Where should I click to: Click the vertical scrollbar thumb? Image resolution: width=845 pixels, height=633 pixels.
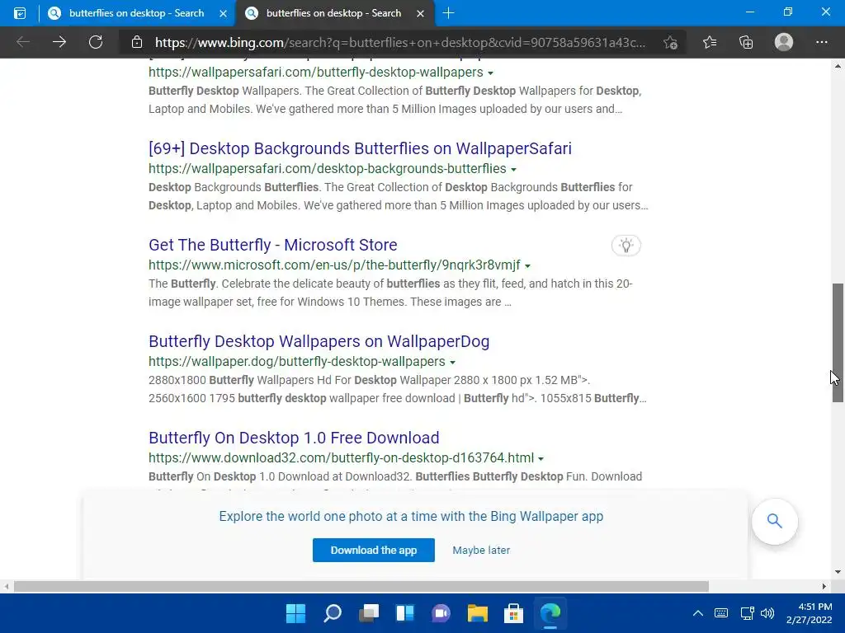click(x=838, y=343)
